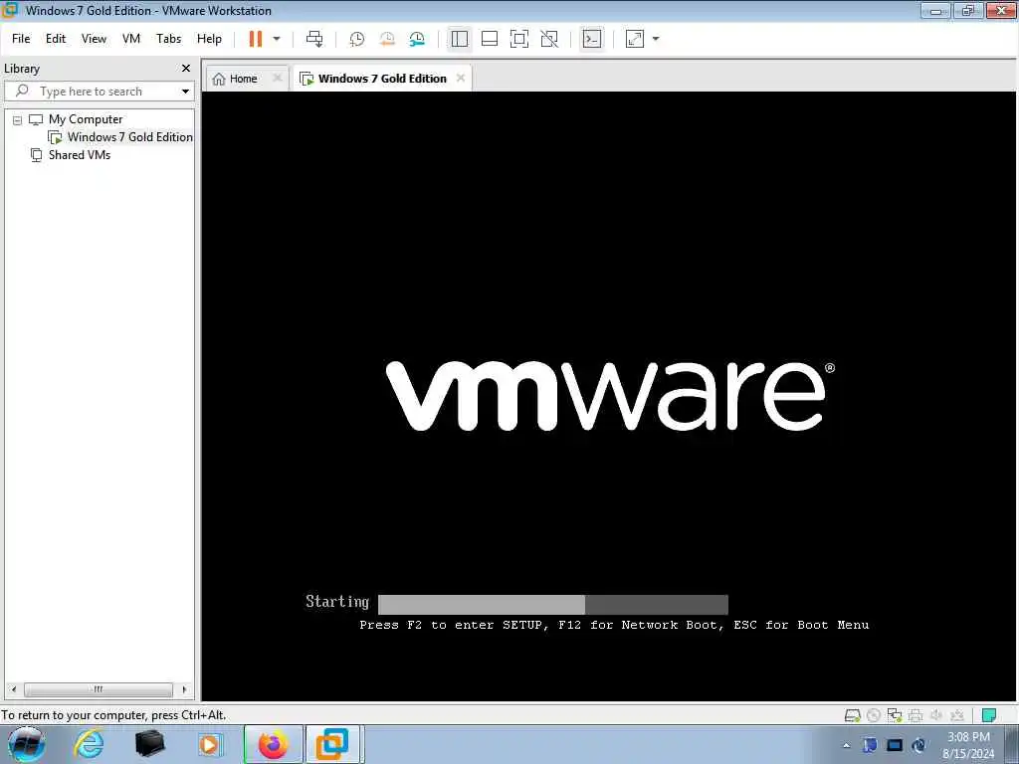
Task: Select Shared VMs in the library
Action: (x=80, y=155)
